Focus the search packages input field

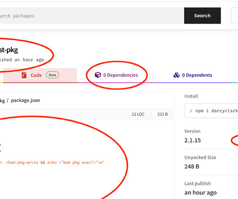click(x=92, y=16)
